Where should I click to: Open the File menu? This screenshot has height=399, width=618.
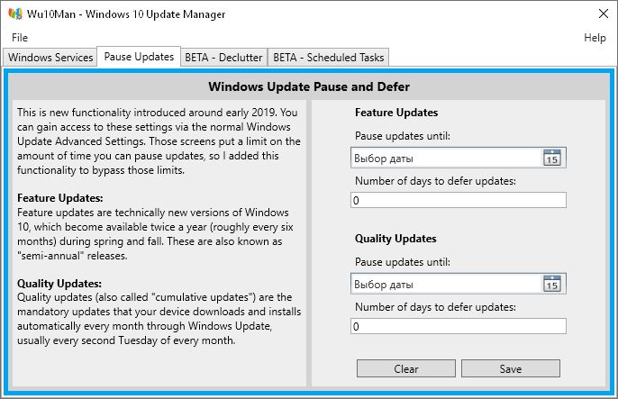coord(20,38)
